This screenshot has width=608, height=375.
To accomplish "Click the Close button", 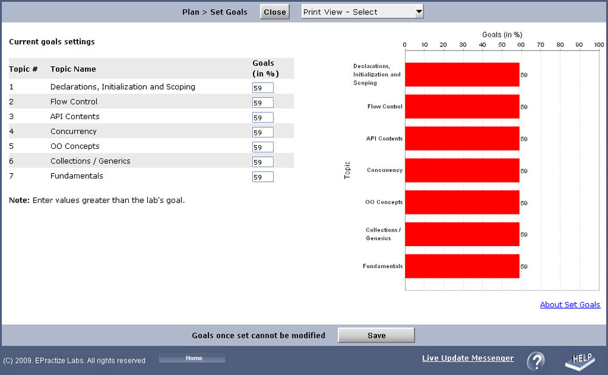I will [x=275, y=12].
